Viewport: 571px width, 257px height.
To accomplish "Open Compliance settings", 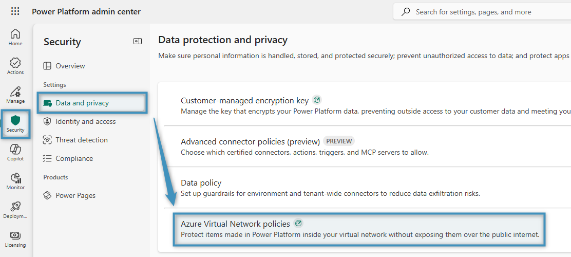I will point(74,158).
